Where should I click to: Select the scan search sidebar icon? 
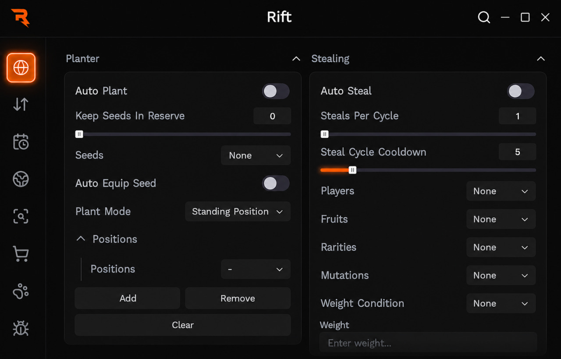tap(21, 216)
